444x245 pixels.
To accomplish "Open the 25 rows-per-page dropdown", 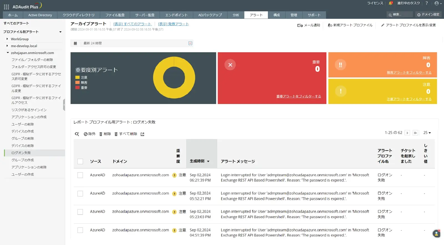I will 427,133.
